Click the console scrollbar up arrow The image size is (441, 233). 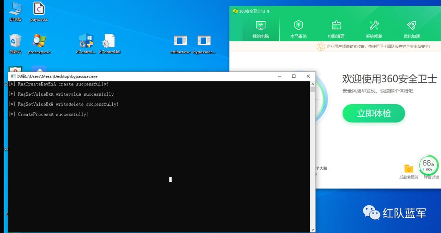(312, 84)
